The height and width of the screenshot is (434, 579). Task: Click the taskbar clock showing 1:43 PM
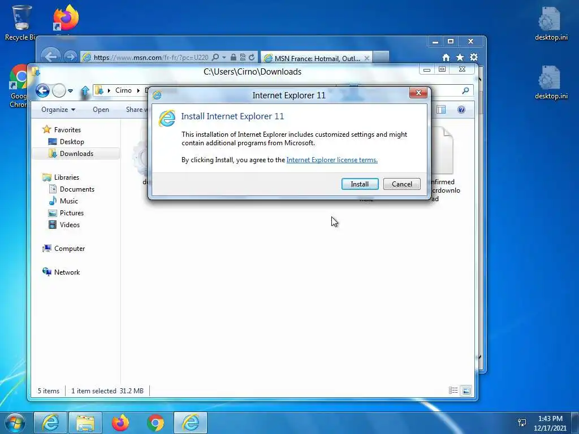(550, 423)
